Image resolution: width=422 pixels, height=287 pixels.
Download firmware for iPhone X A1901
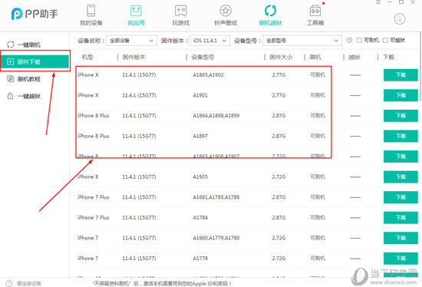tap(401, 95)
